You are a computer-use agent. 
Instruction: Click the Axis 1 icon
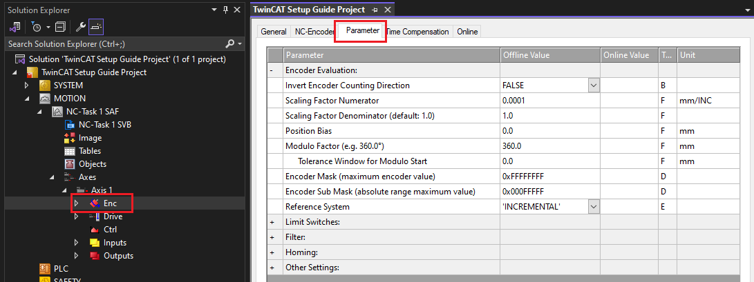(82, 190)
